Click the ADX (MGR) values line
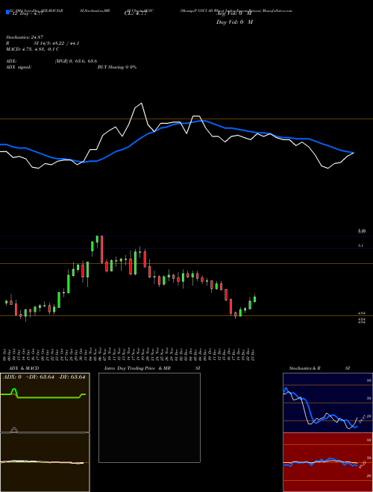373x492 pixels. click(51, 61)
